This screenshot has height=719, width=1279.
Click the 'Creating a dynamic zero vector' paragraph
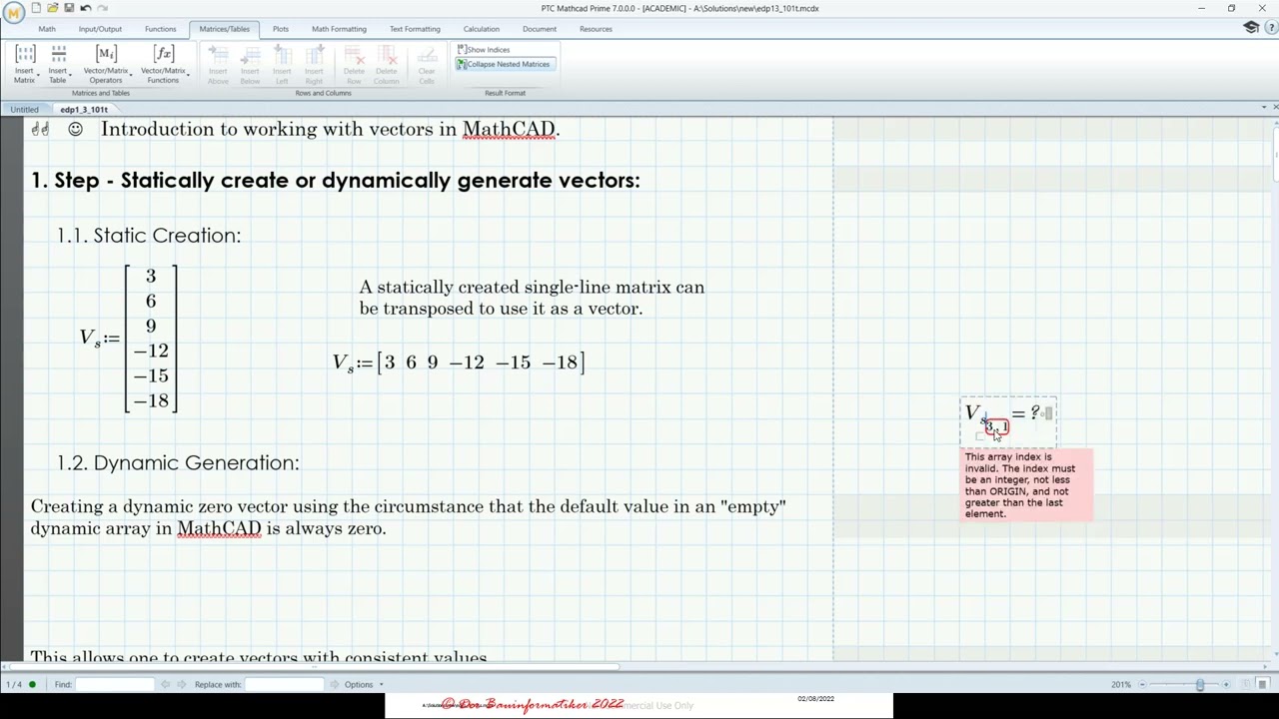pyautogui.click(x=409, y=517)
